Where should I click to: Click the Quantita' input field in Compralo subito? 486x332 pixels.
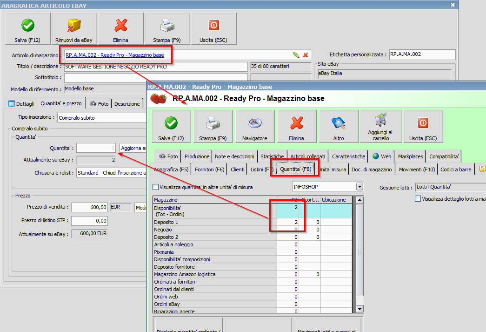point(96,148)
